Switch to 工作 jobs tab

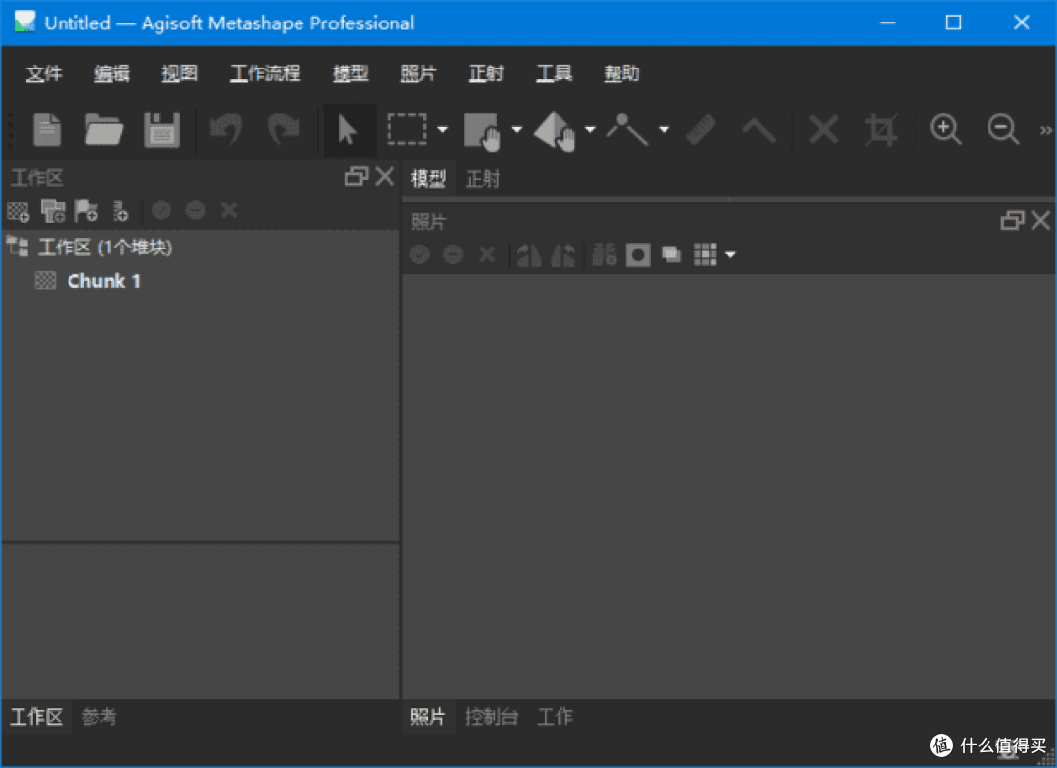tap(555, 717)
